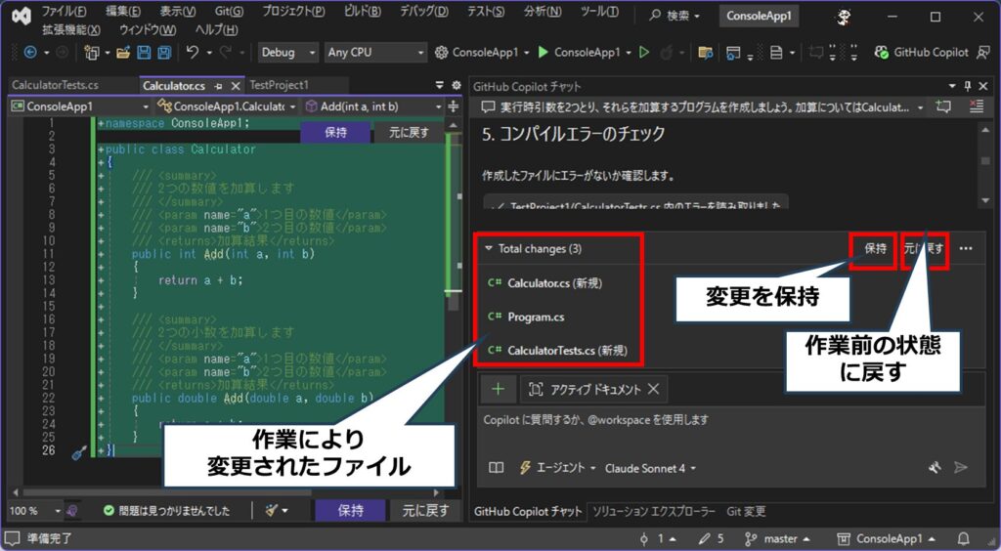This screenshot has height=551, width=1001.
Task: Click 保持 button beside Total changes
Action: pyautogui.click(x=875, y=249)
